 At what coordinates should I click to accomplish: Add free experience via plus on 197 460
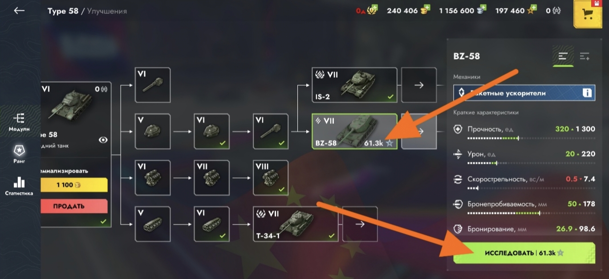point(533,8)
